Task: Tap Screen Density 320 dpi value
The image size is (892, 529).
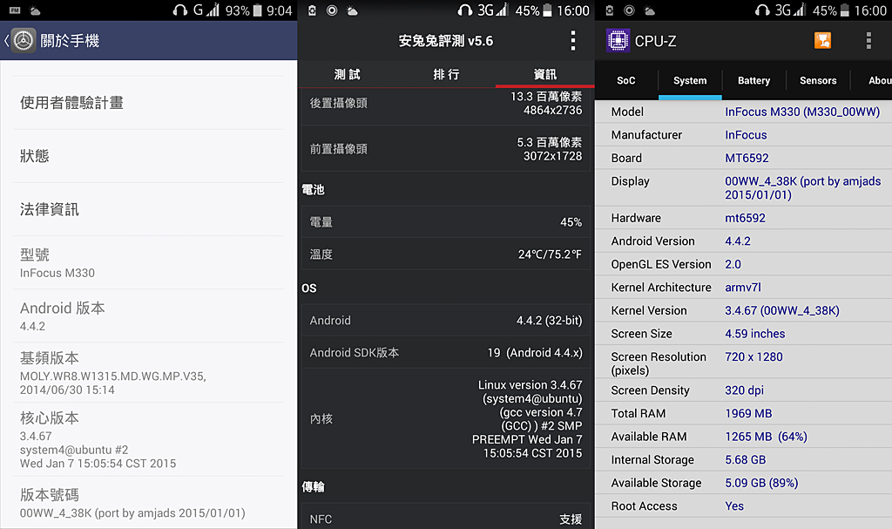Action: [744, 390]
